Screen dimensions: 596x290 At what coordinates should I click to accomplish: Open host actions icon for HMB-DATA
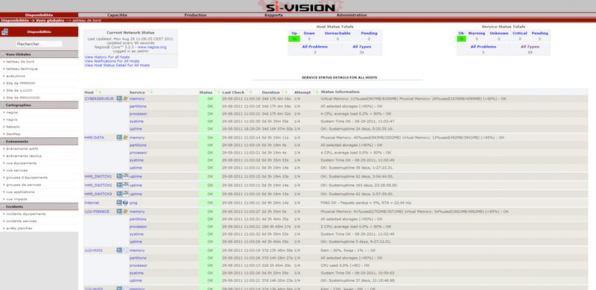click(x=119, y=137)
